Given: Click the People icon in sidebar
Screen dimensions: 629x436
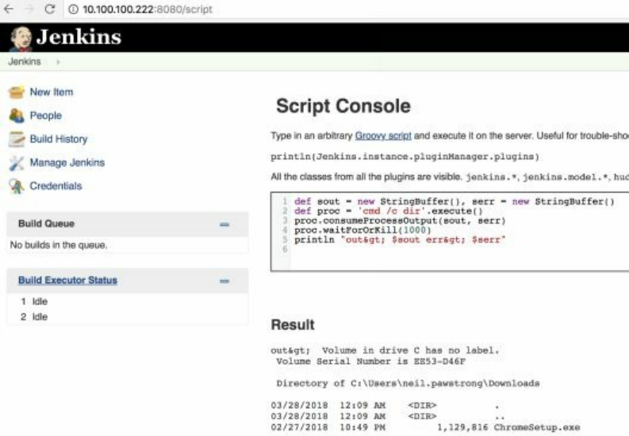Looking at the screenshot, I should tap(16, 116).
